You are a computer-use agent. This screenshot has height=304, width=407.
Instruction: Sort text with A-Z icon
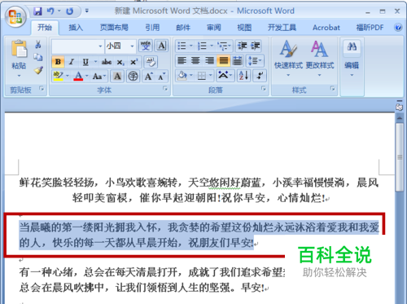point(243,76)
